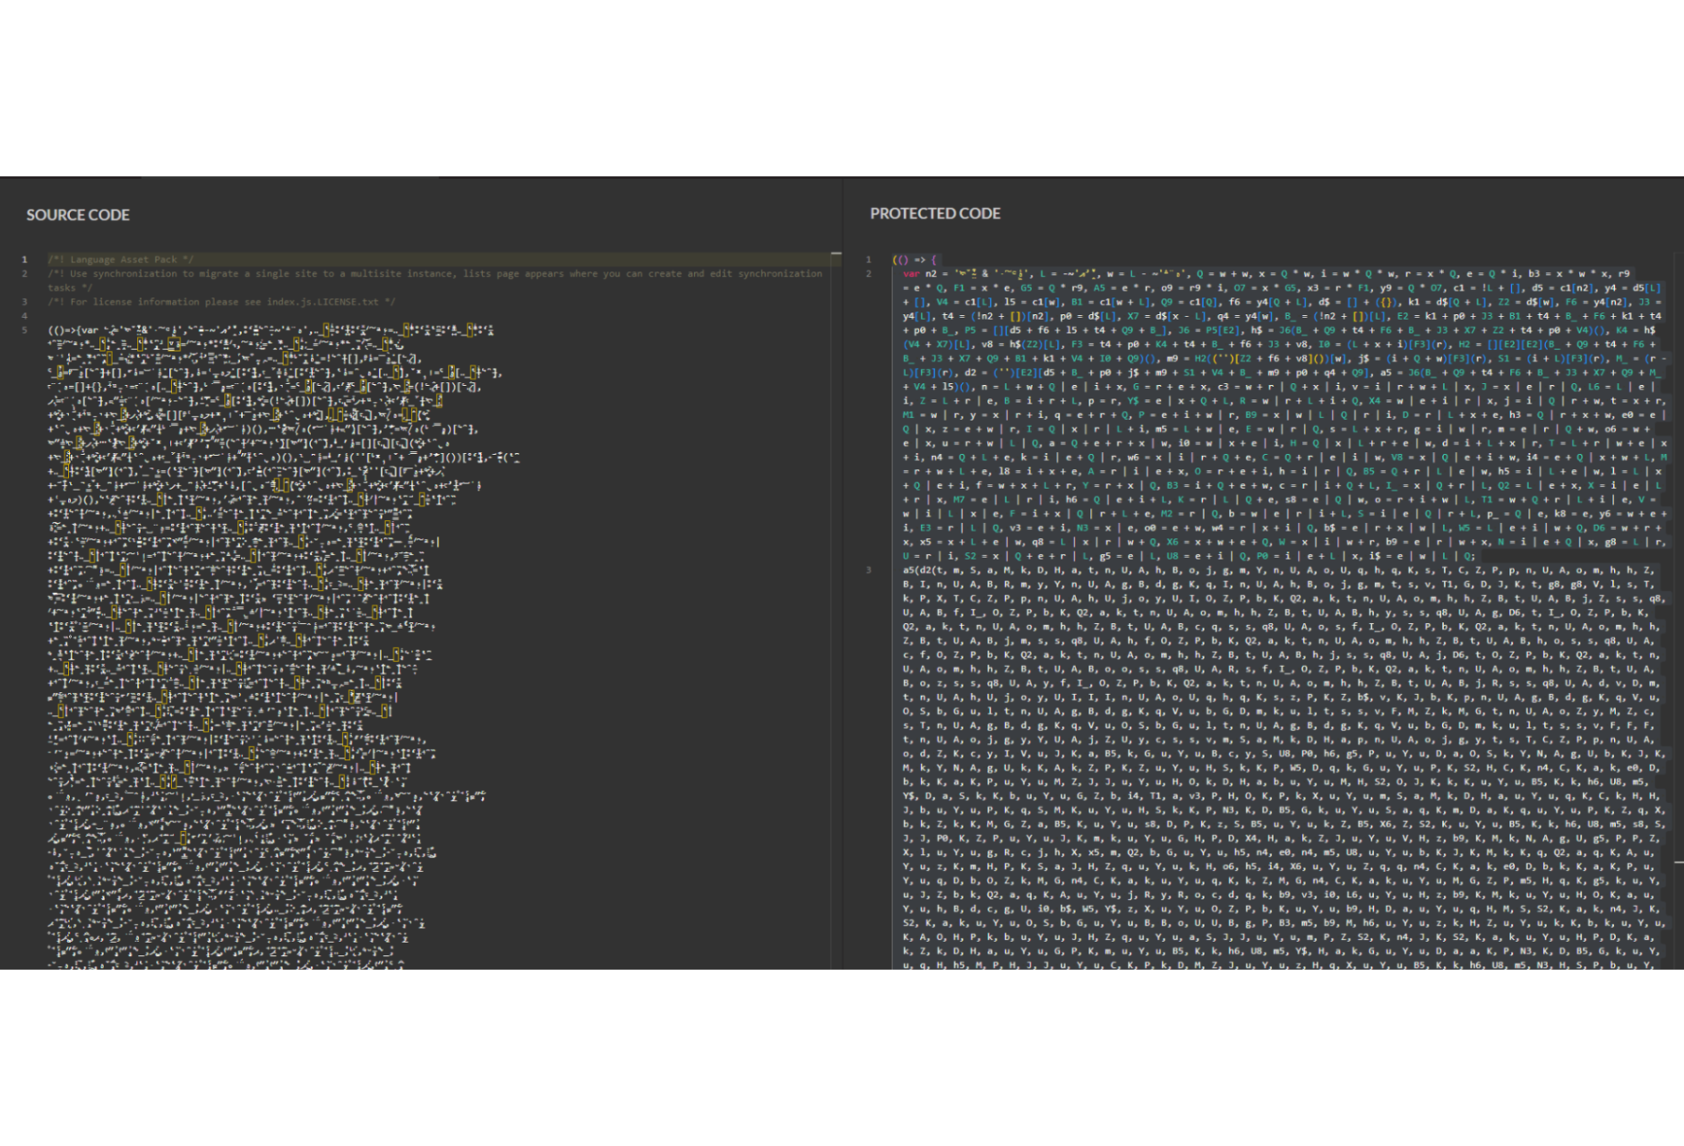Click line number 3 in protected editor
1684x1146 pixels.
pos(868,569)
